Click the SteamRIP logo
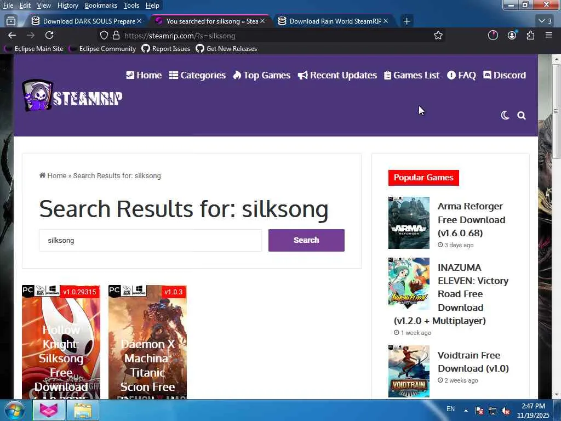Viewport: 561px width, 421px height. coord(72,95)
